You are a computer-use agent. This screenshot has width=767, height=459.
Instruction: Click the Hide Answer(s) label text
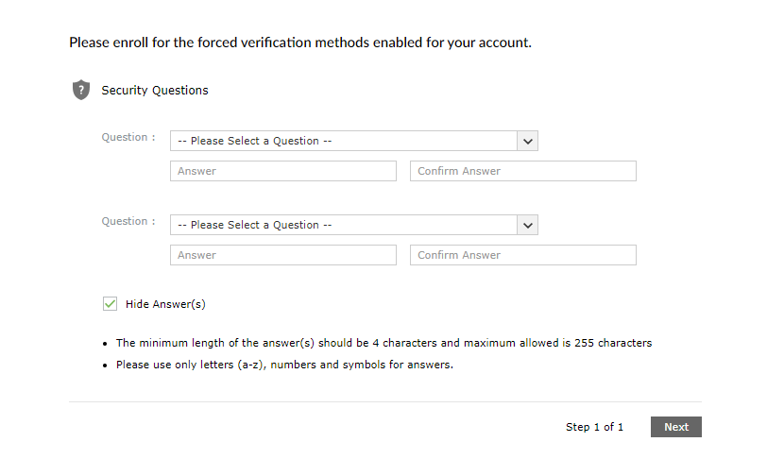point(165,304)
